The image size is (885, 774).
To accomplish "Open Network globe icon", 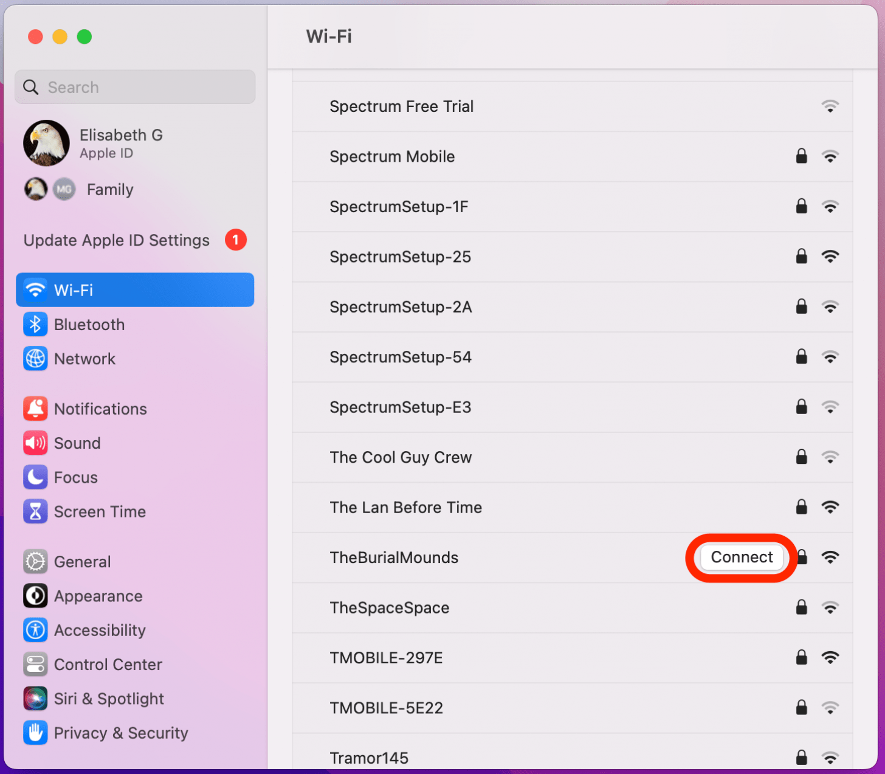I will pyautogui.click(x=35, y=359).
